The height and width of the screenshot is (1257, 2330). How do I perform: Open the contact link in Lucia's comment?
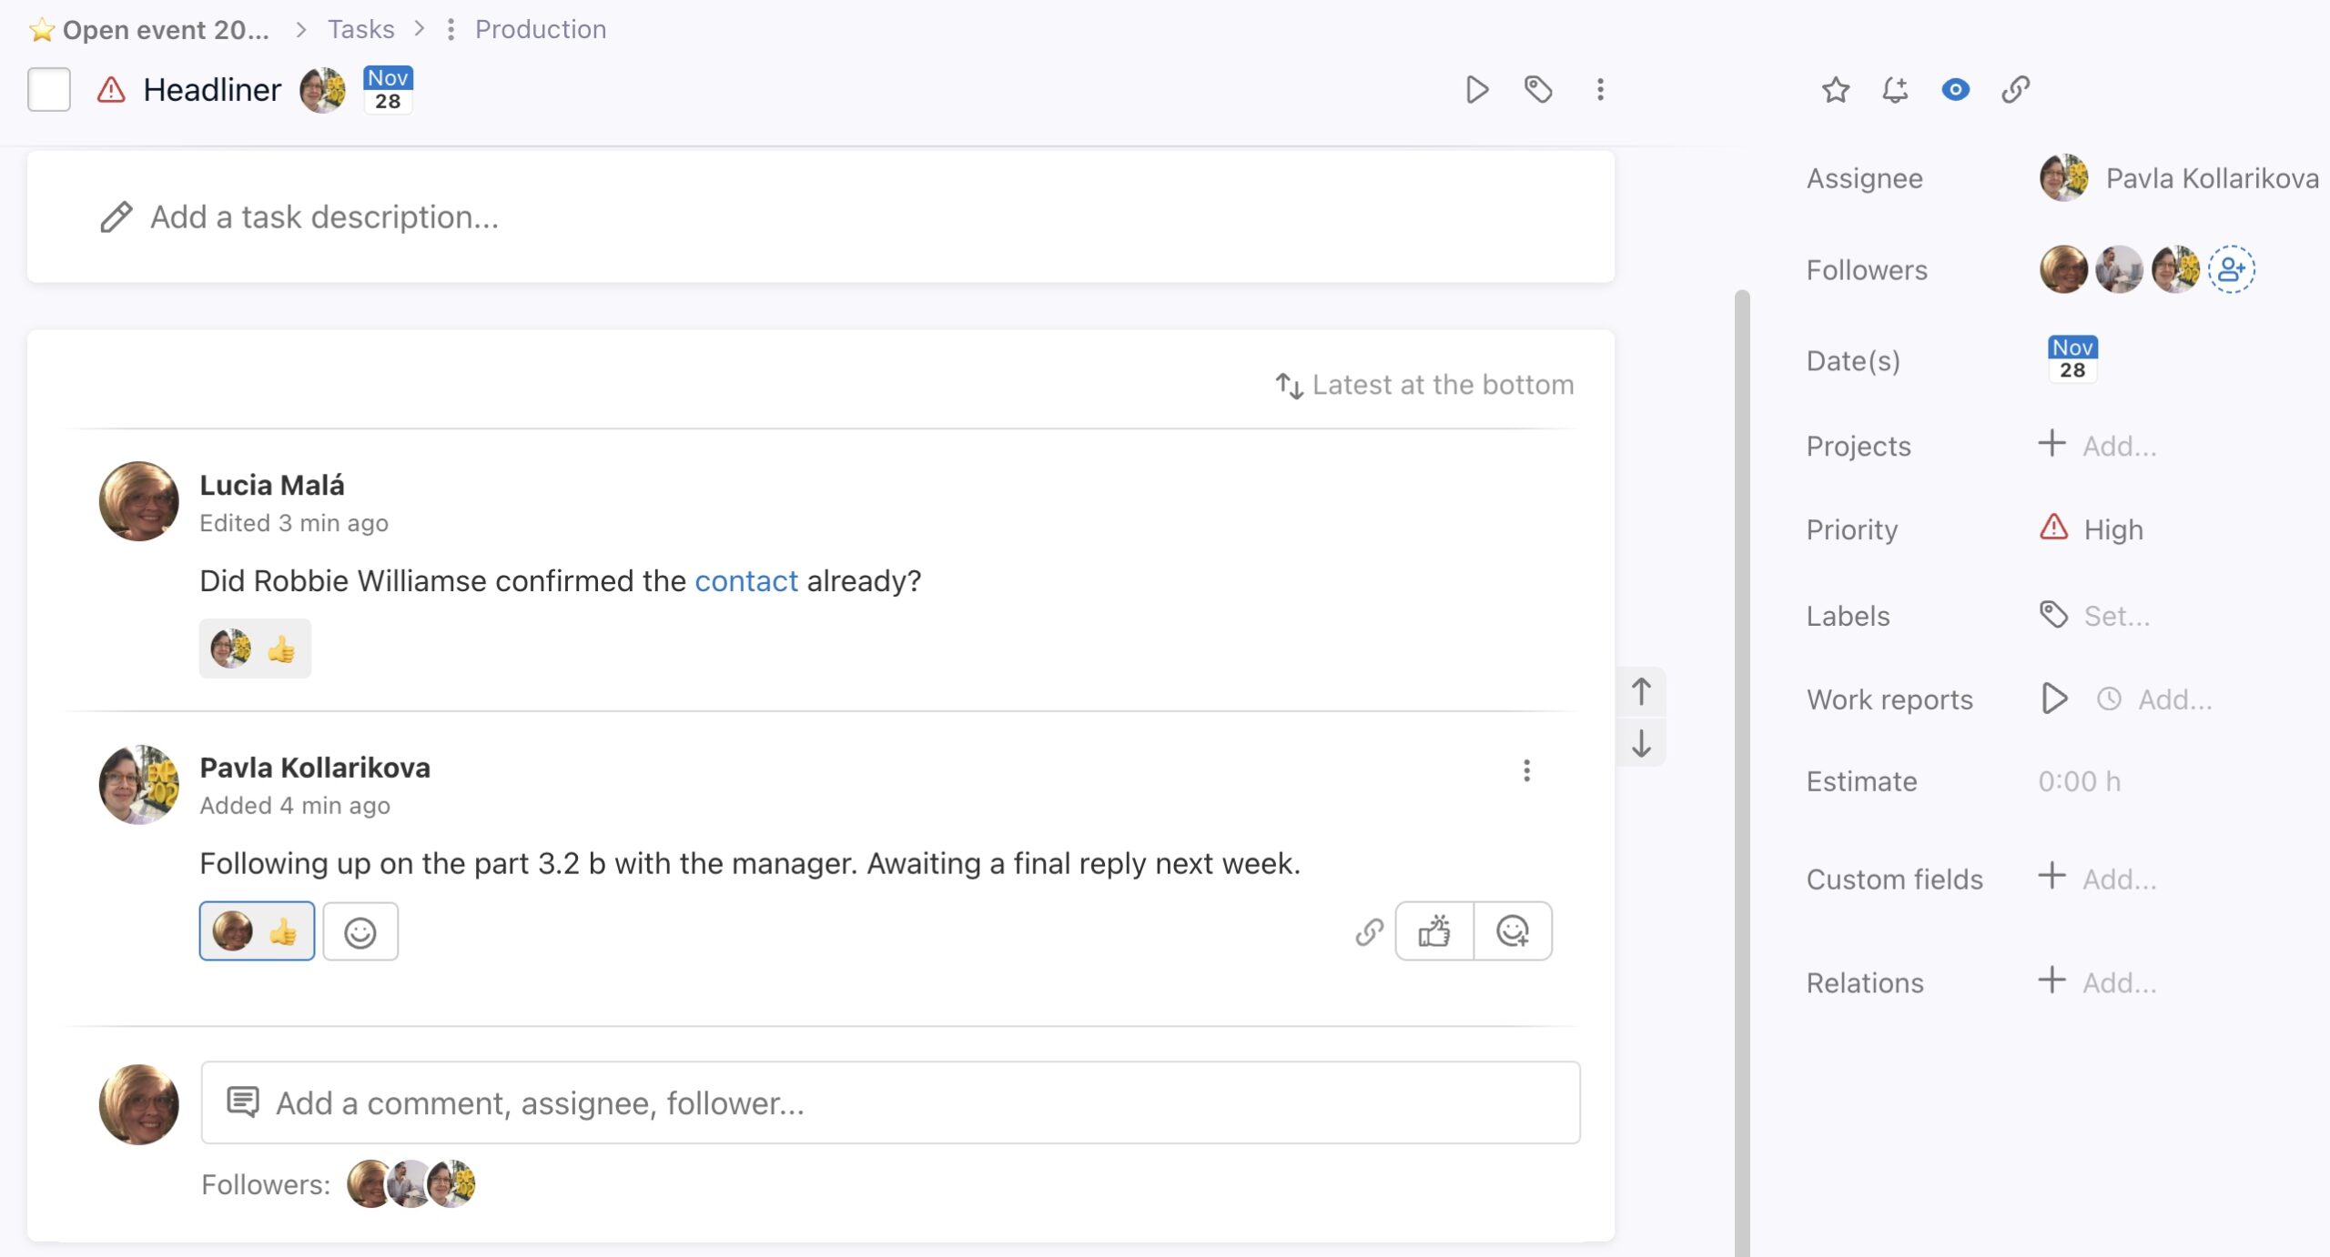pyautogui.click(x=745, y=580)
